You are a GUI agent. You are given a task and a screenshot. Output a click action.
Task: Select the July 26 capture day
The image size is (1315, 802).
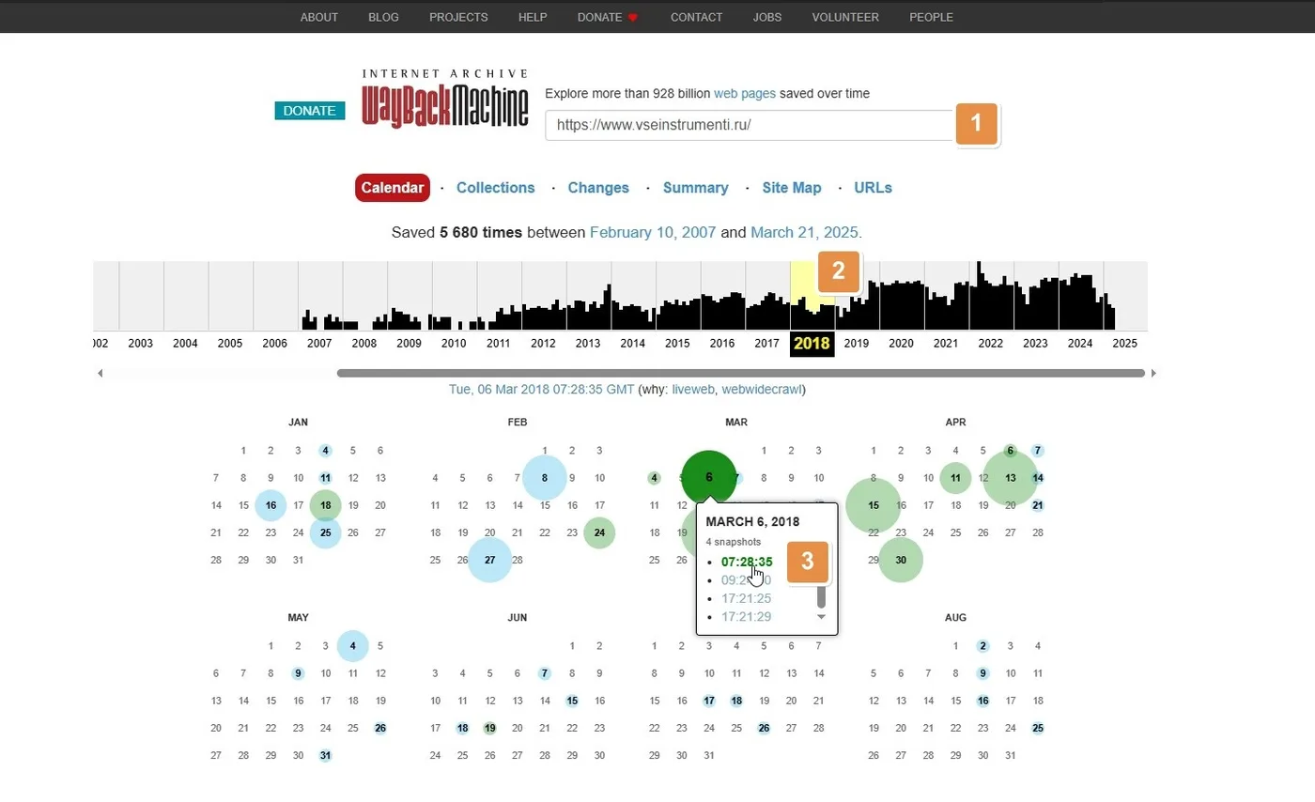point(764,729)
